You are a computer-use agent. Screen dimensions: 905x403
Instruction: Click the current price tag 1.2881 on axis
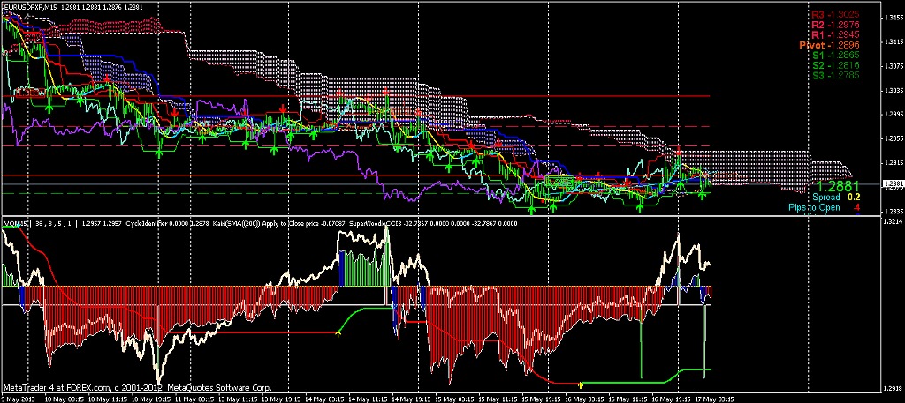[x=892, y=184]
